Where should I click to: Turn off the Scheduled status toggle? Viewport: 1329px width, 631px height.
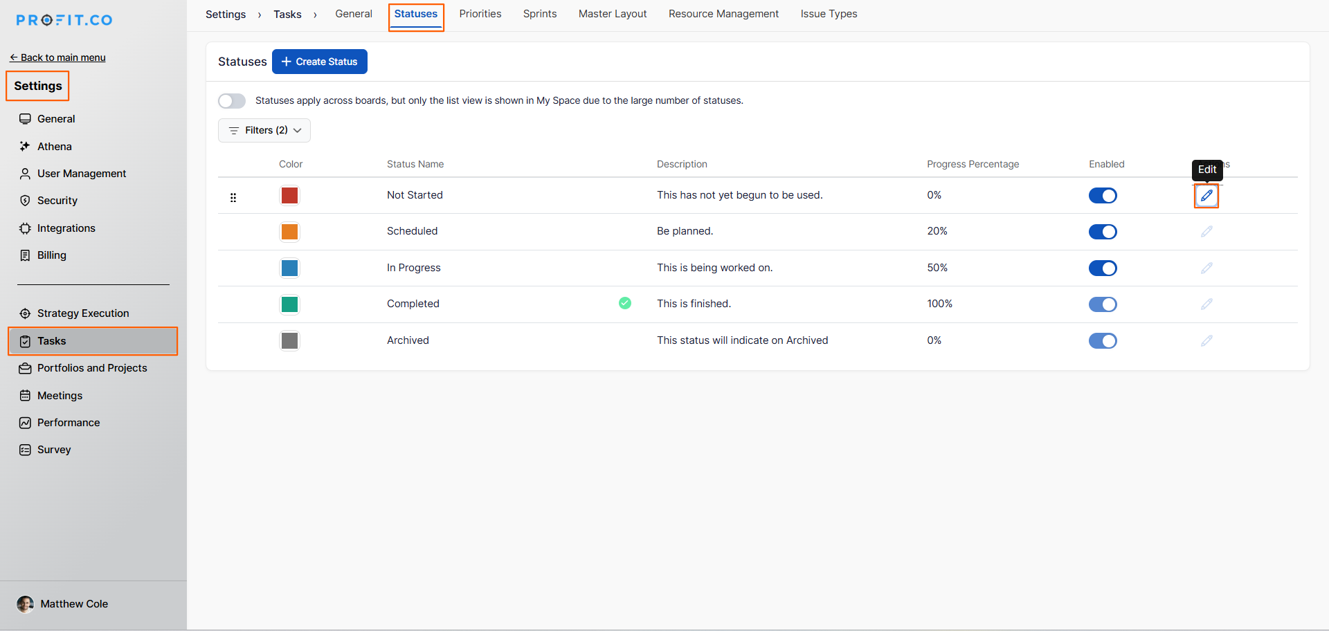(x=1103, y=232)
